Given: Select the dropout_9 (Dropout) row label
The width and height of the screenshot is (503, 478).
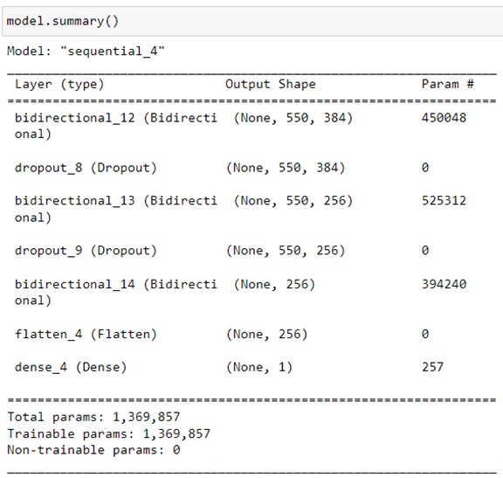Looking at the screenshot, I should pos(86,251).
